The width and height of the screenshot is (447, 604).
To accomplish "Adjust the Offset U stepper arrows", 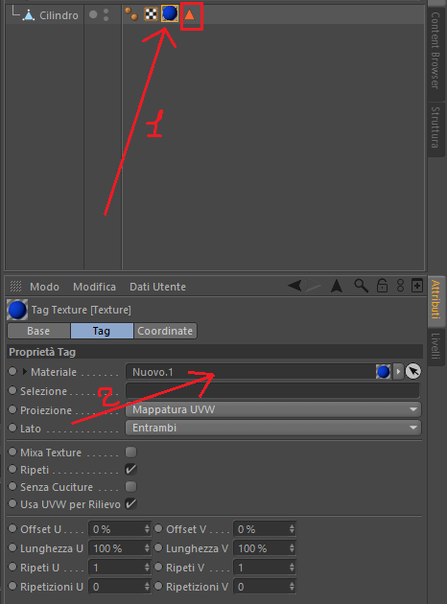I will [147, 529].
